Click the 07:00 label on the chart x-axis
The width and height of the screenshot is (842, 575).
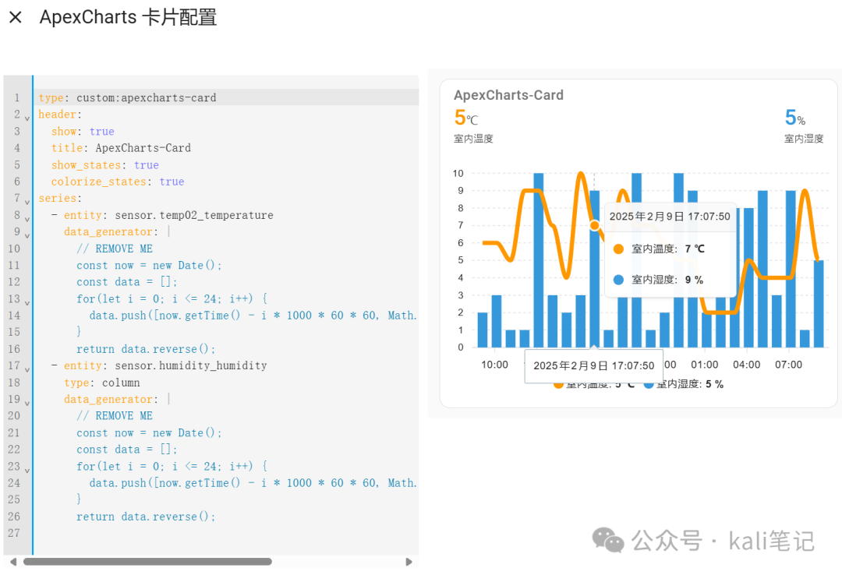(x=788, y=365)
